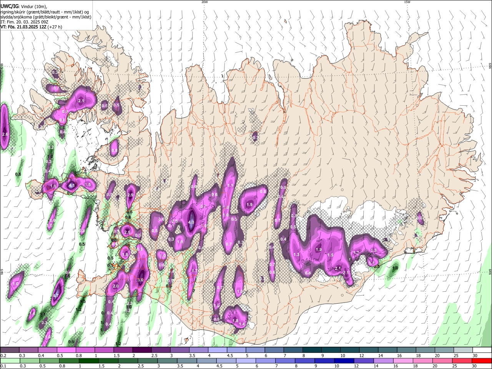Screen dimensions: 492x369
Task: Select the white swatch labeled 30 in upper legend row
Action: pyautogui.click(x=482, y=350)
